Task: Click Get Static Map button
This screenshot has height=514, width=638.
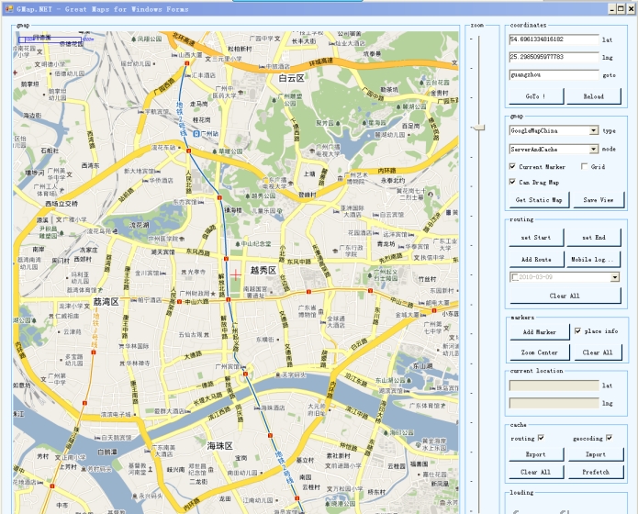Action: [539, 200]
